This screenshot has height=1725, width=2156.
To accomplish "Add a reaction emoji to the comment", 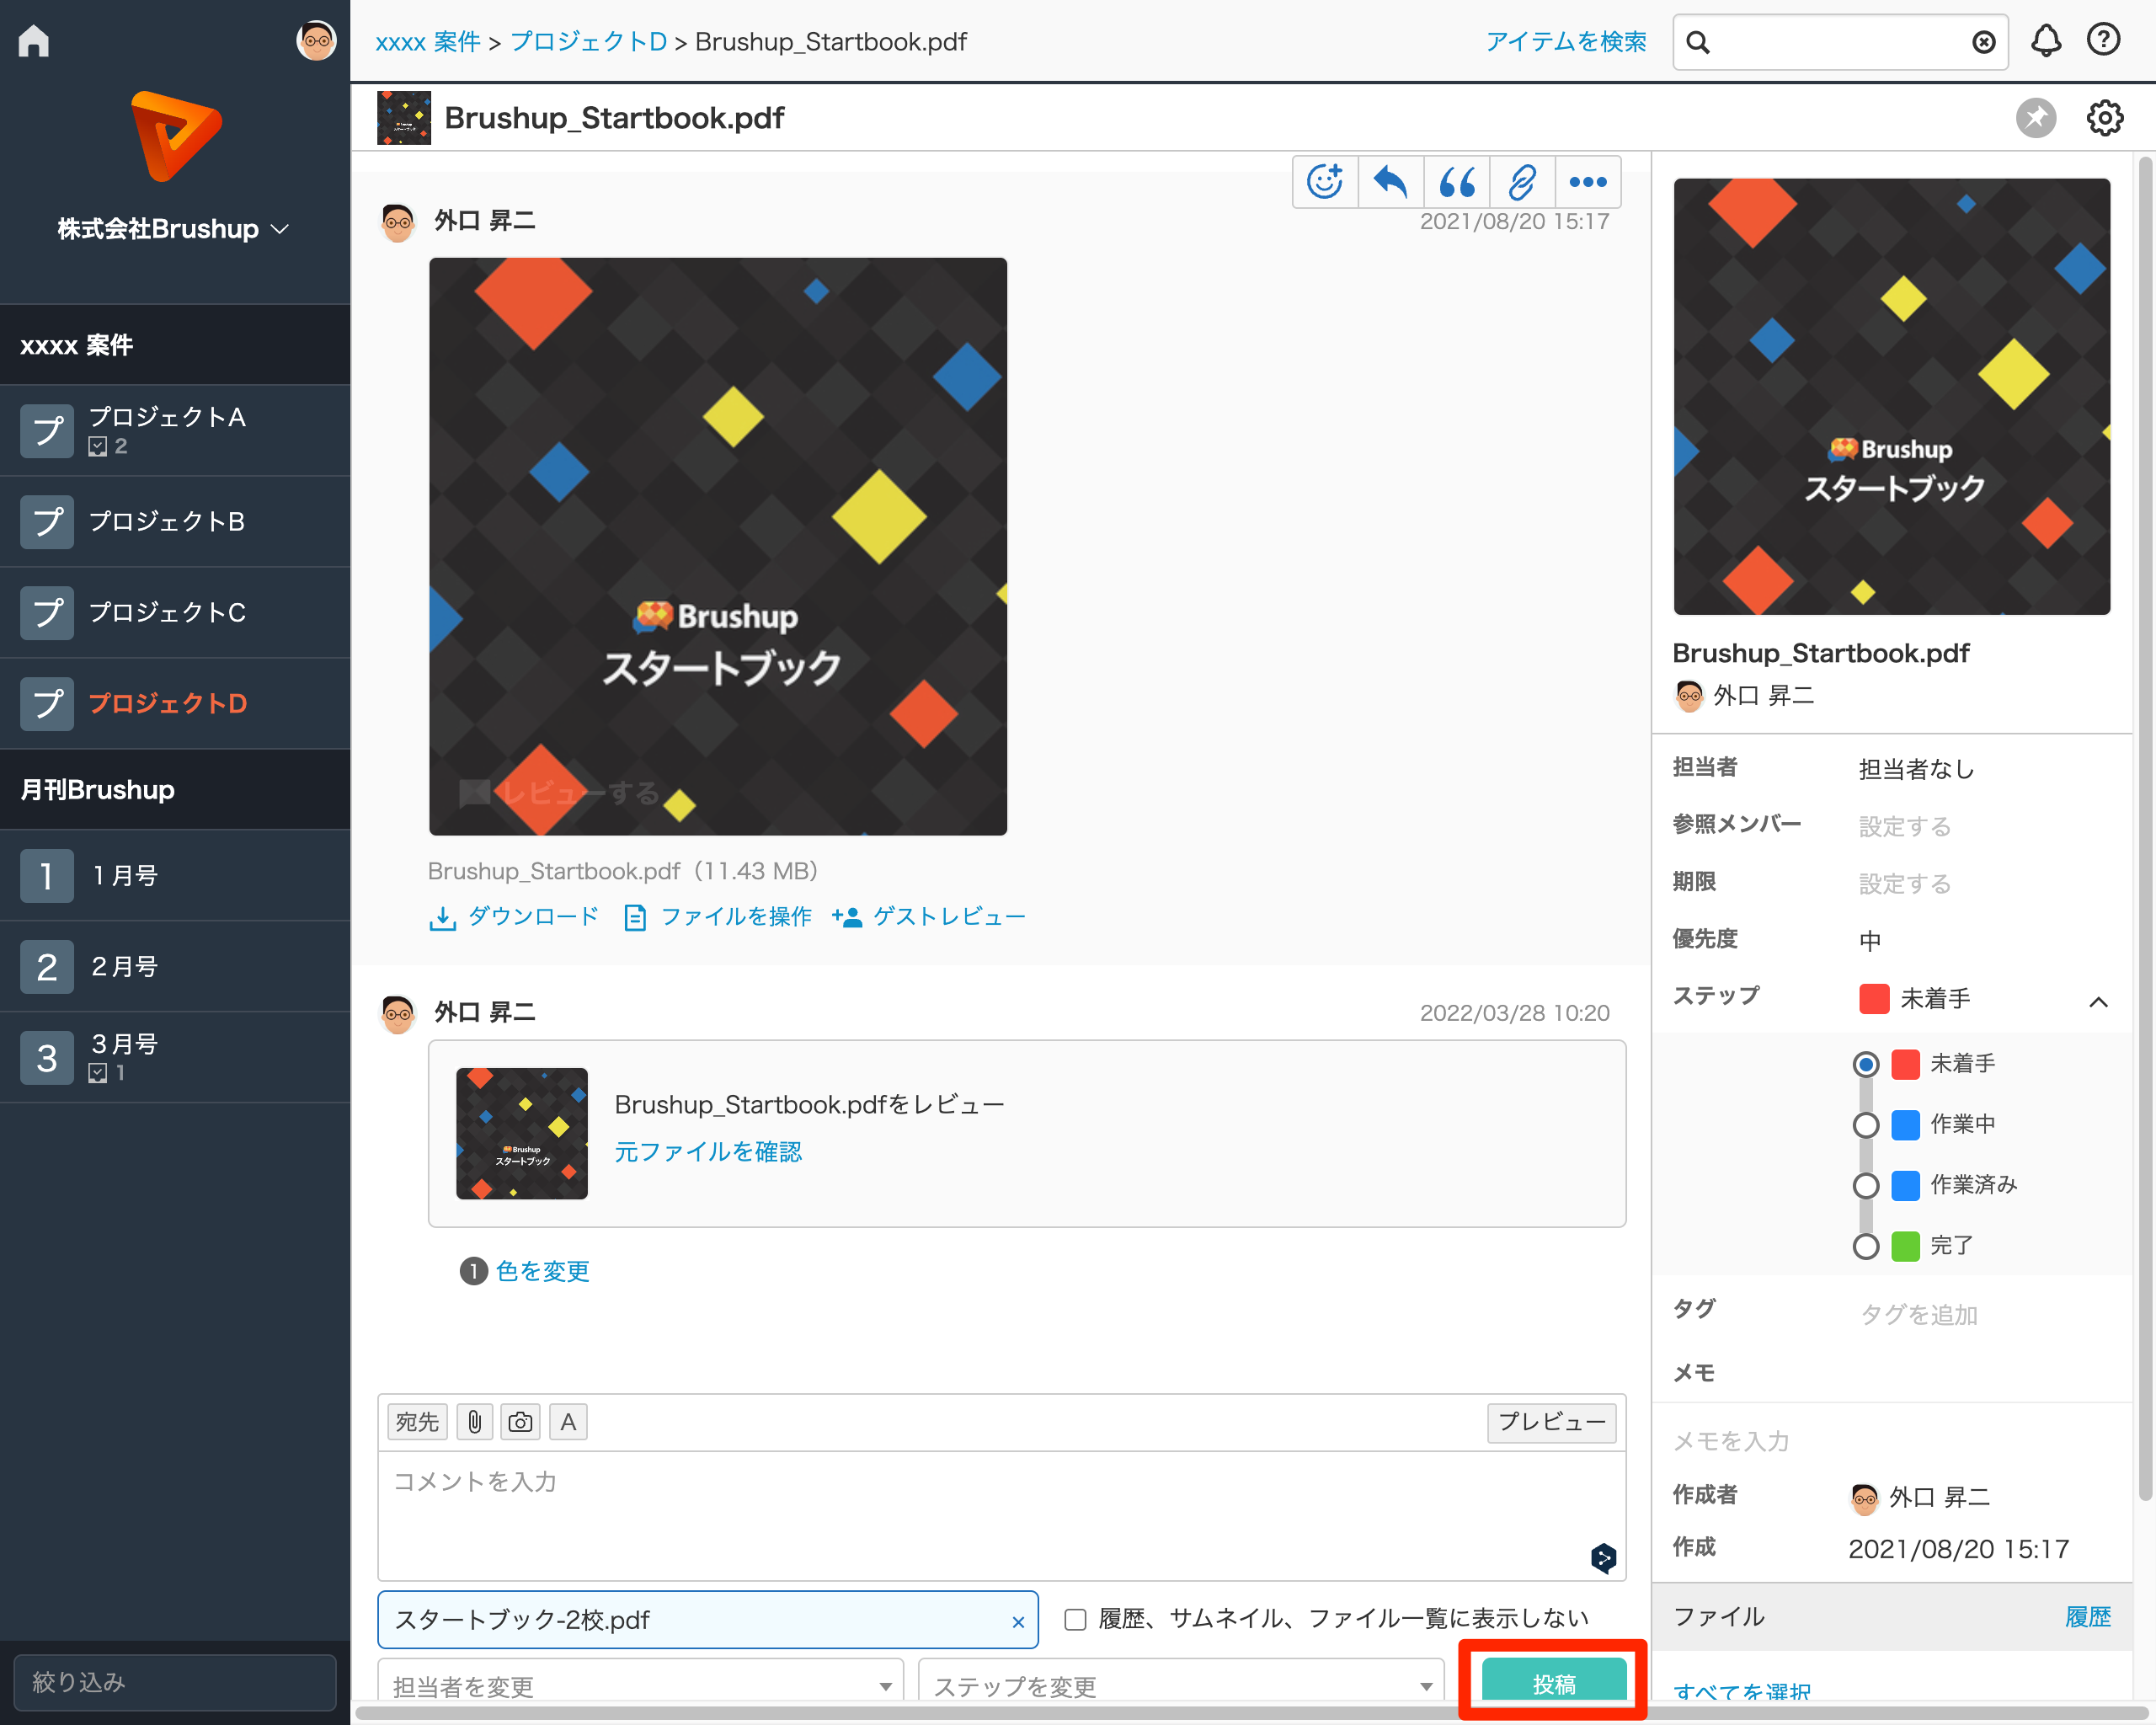I will (x=1325, y=182).
